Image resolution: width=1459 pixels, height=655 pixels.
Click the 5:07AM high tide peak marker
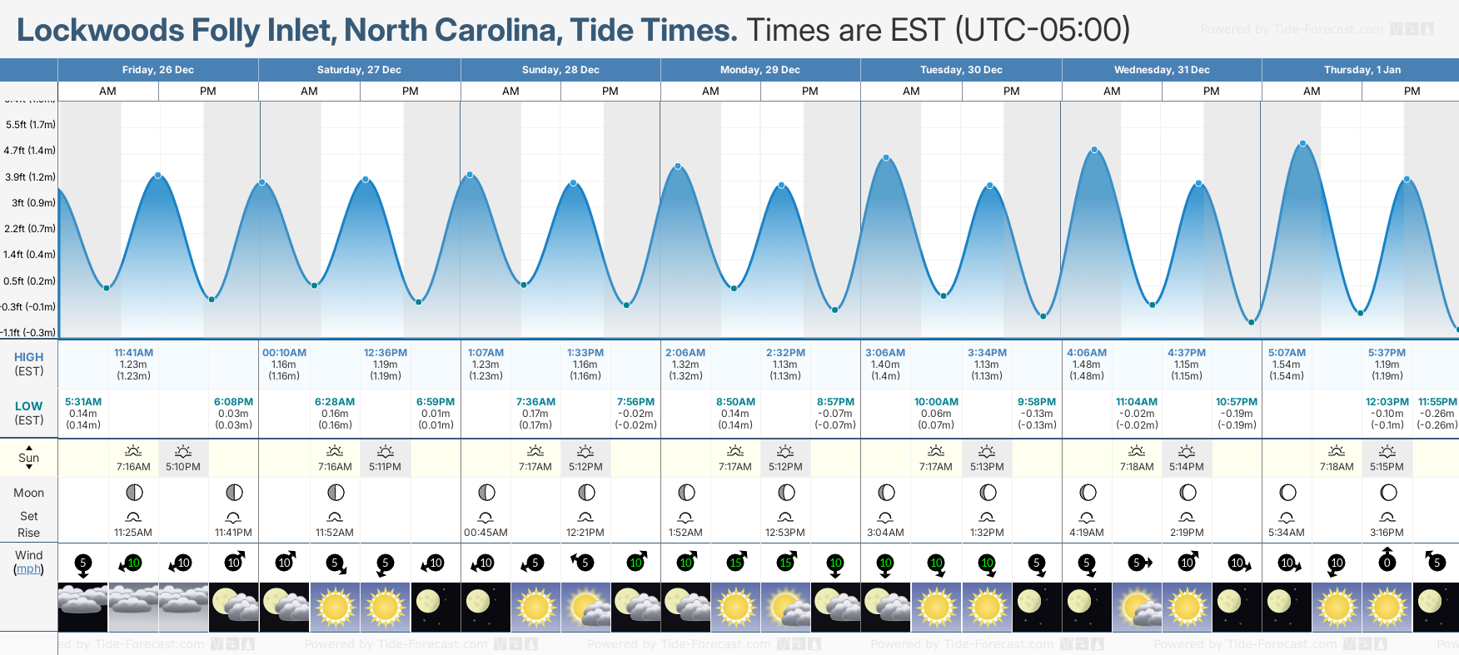[x=1303, y=144]
